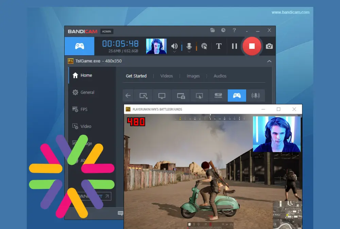340x229 pixels.
Task: Open the output folder icon in Bandicam title bar
Action: [213, 30]
